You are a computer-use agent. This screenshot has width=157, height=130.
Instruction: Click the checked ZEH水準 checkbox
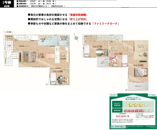point(136,114)
